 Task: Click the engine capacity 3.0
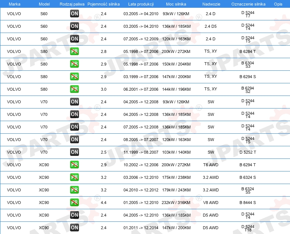pyautogui.click(x=103, y=89)
